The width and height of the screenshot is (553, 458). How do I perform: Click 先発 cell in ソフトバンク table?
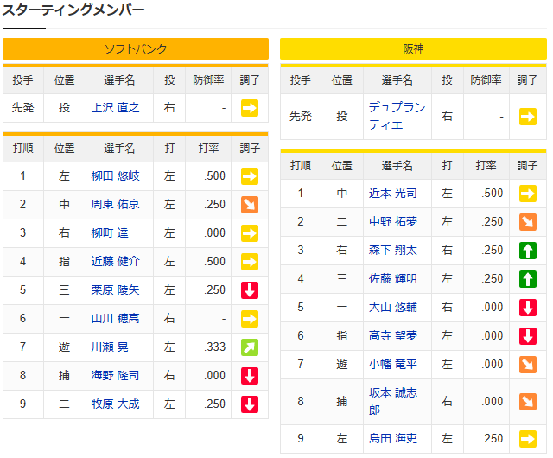click(23, 108)
